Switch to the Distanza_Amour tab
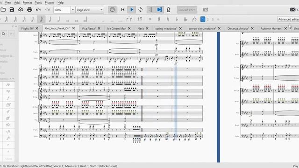Screen dimensions: 299x168 point(238,28)
